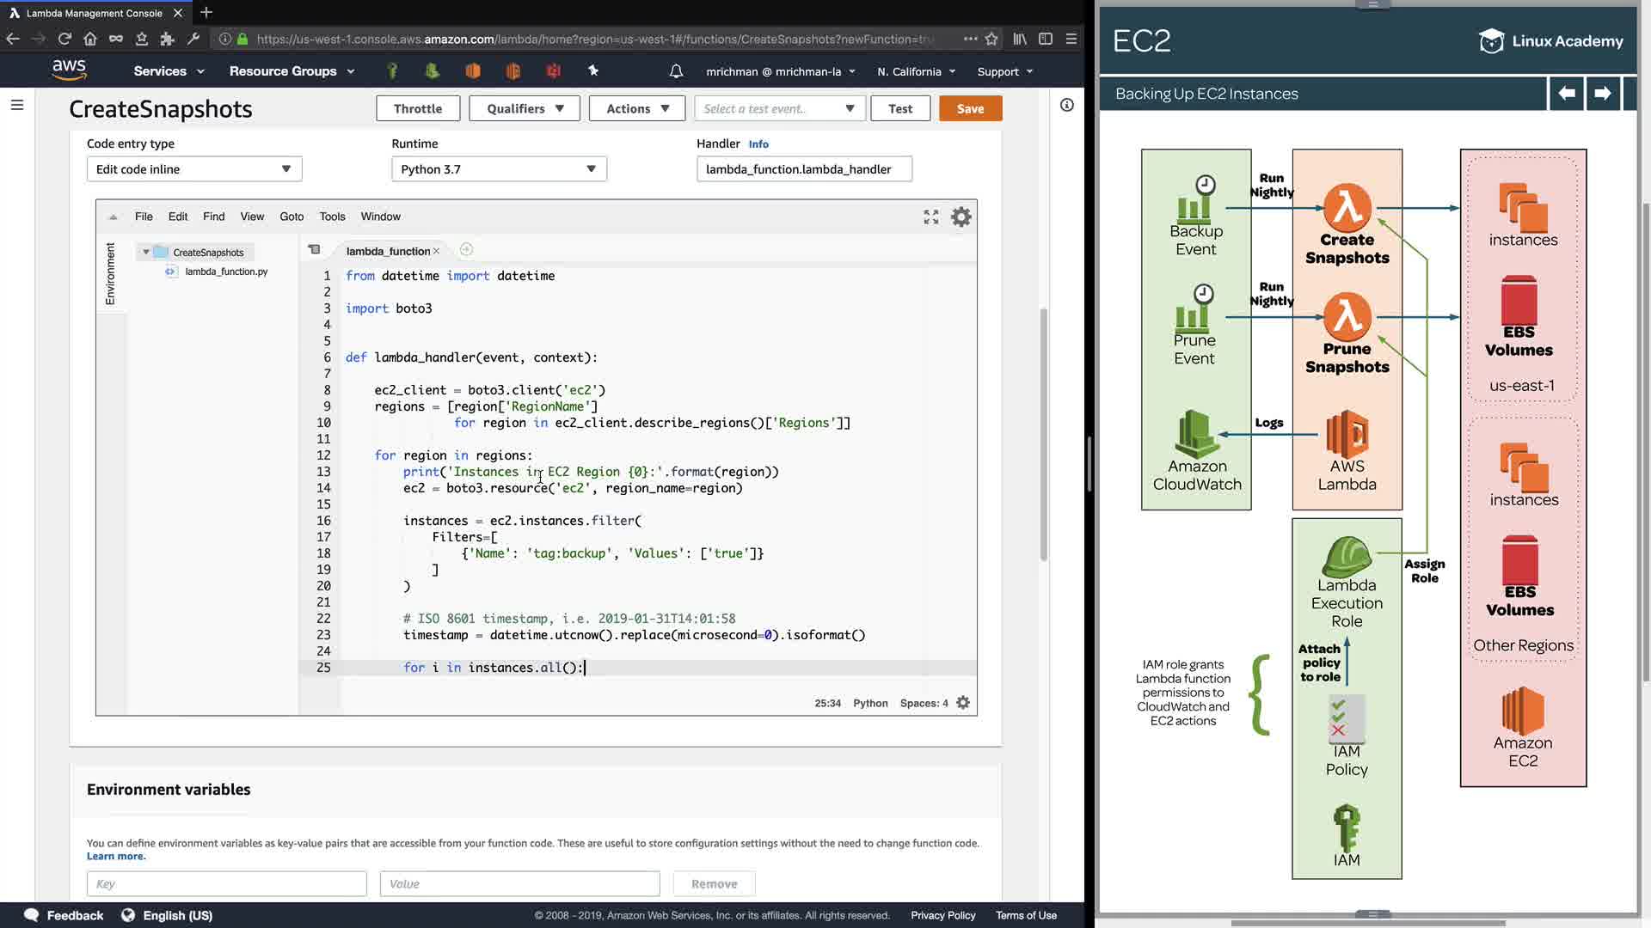The image size is (1651, 928).
Task: Click the page vertical scrollbar thumb
Action: (1043, 434)
